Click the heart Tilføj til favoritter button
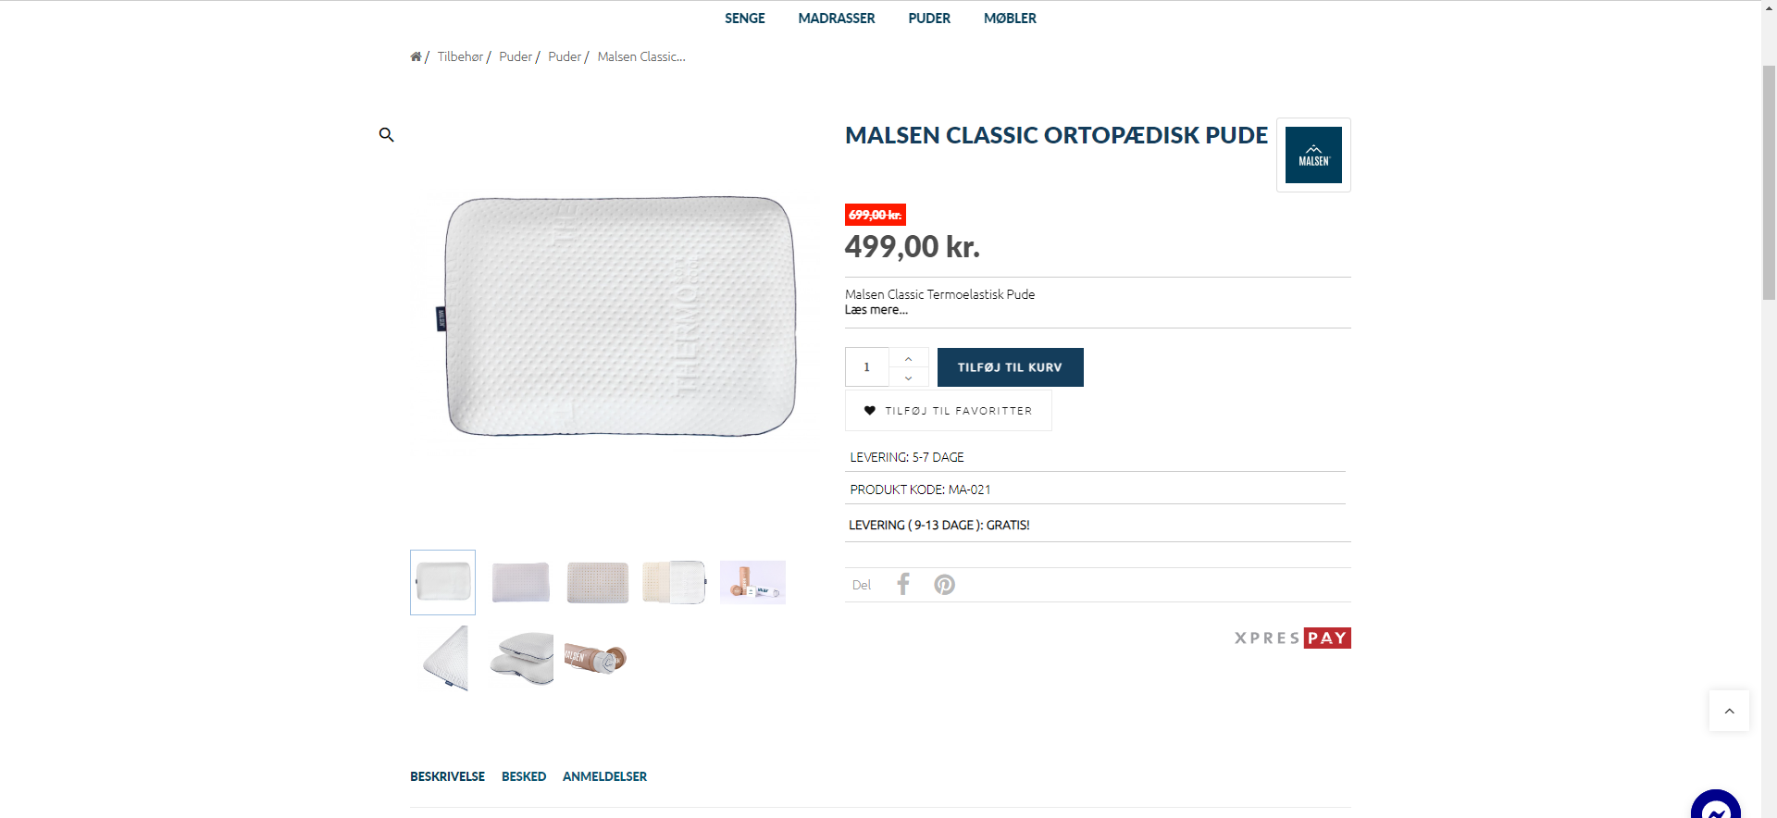This screenshot has height=818, width=1777. coord(948,411)
